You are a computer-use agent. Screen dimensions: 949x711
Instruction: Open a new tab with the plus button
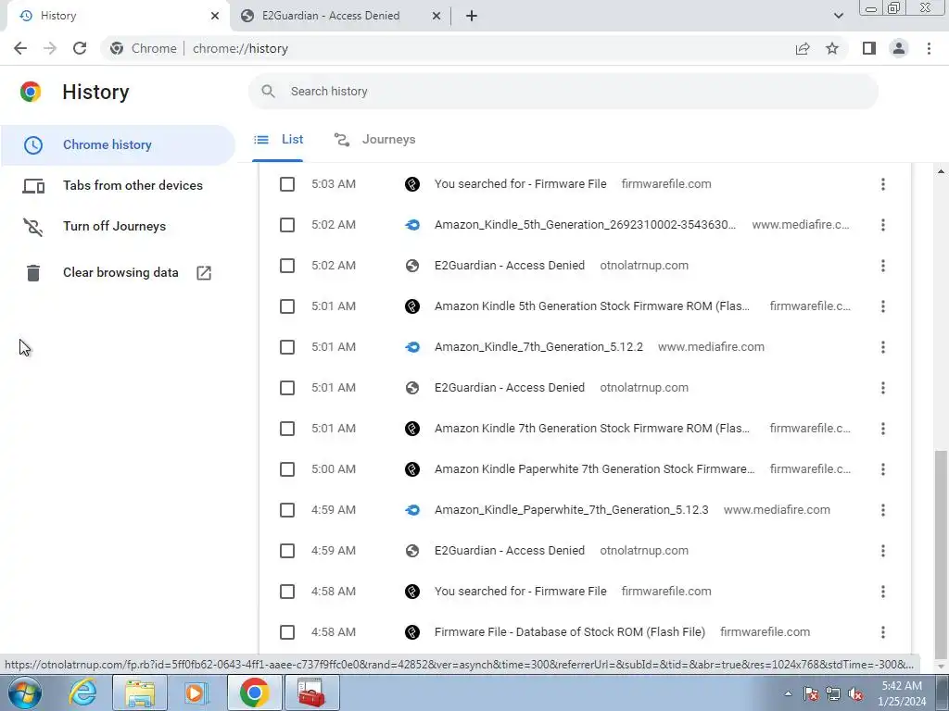[x=472, y=16]
